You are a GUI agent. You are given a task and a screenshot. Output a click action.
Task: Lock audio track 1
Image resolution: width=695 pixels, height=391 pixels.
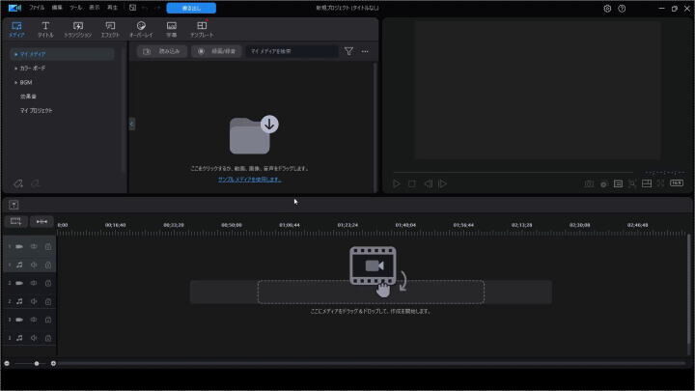[48, 265]
